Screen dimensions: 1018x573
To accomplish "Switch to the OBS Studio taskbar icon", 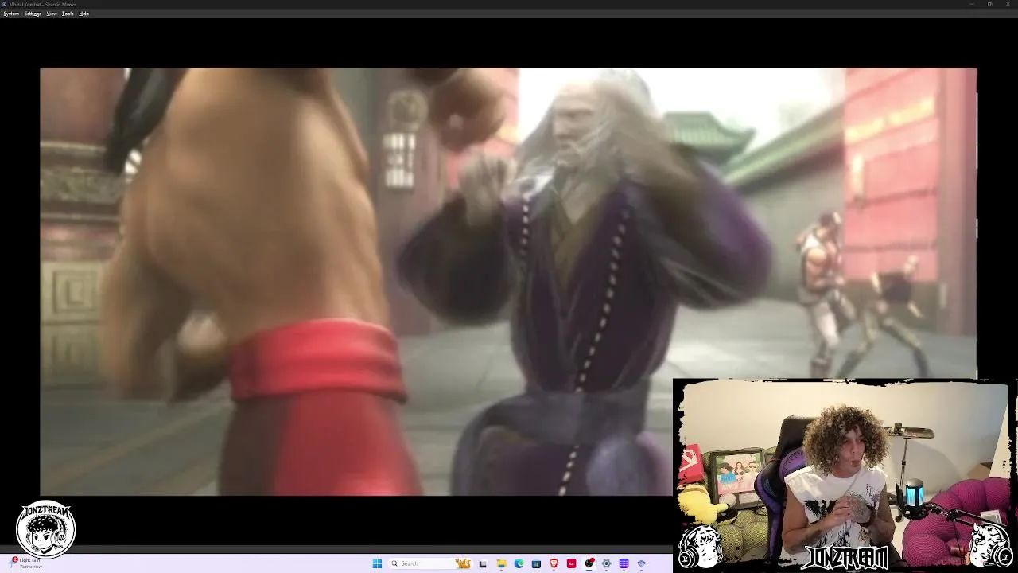I will pyautogui.click(x=589, y=563).
